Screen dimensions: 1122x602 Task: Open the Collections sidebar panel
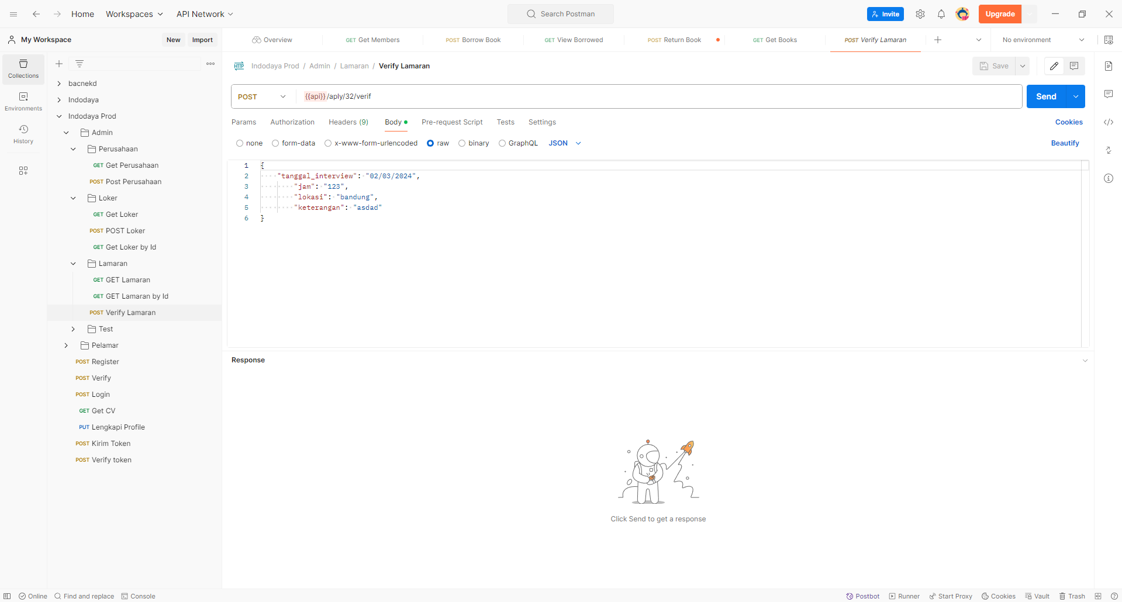point(23,68)
